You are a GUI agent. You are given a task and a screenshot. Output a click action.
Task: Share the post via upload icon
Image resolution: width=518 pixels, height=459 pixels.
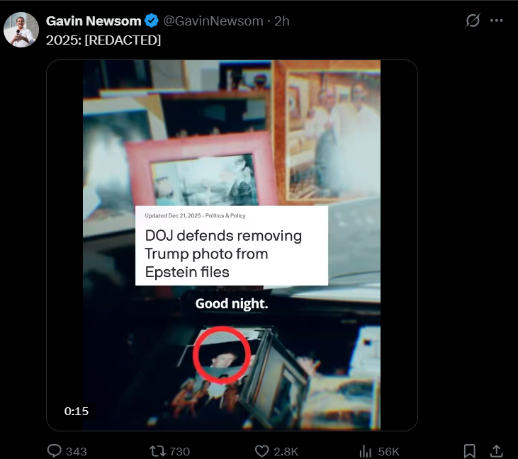point(496,451)
